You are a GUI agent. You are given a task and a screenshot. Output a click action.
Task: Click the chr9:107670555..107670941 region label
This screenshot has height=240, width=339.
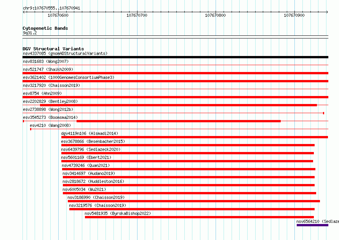click(51, 8)
